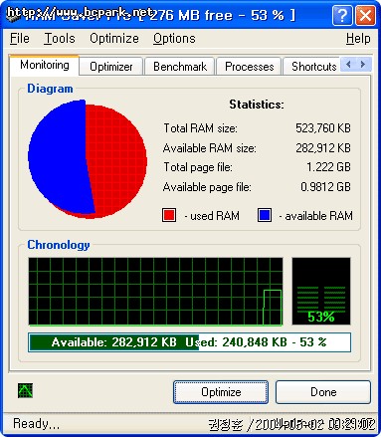Switch to the Shortcuts tab
Image resolution: width=381 pixels, height=437 pixels.
point(313,67)
